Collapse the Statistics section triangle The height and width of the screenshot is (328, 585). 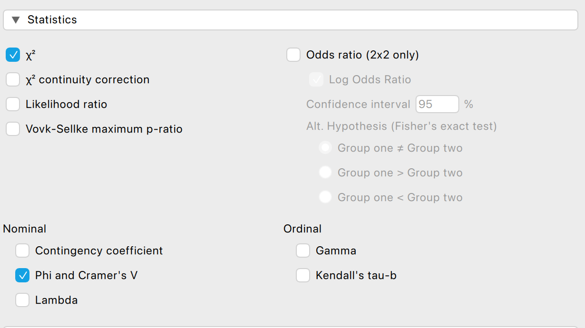tap(16, 20)
